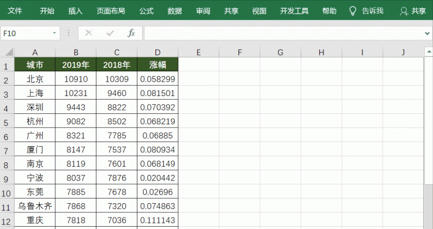Viewport: 433px width, 229px height.
Task: Switch to the 插入 ribbon tab
Action: pyautogui.click(x=76, y=11)
